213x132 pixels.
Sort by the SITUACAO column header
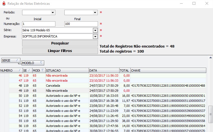click(x=67, y=70)
